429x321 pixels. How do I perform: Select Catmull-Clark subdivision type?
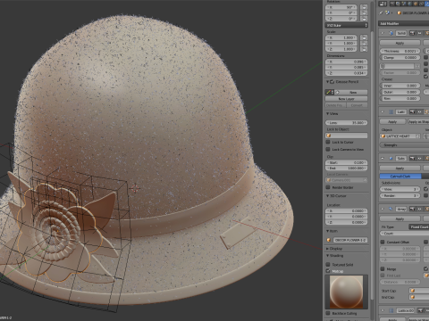pos(400,176)
